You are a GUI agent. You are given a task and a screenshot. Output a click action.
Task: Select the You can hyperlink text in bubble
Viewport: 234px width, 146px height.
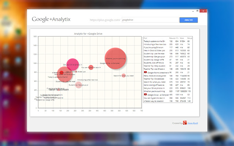91,67
